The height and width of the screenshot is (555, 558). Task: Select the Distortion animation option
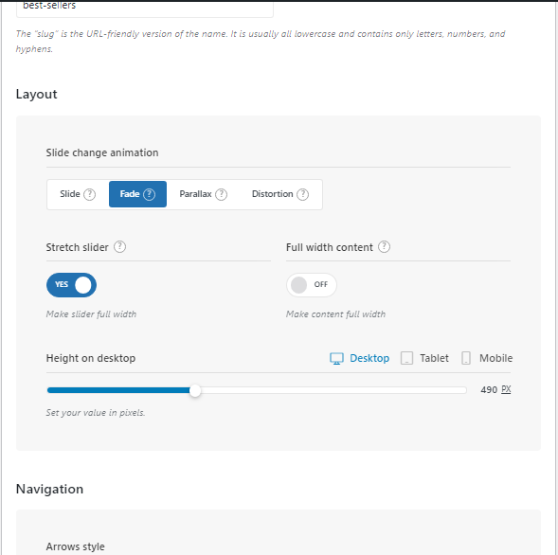280,194
